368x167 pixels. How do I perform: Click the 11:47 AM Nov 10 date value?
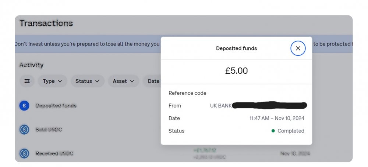(x=277, y=118)
